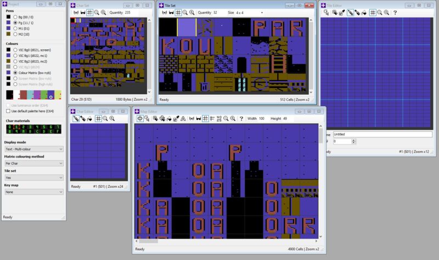The height and width of the screenshot is (260, 439).
Task: Zoom in on the Char Editor
Action: pos(112,119)
